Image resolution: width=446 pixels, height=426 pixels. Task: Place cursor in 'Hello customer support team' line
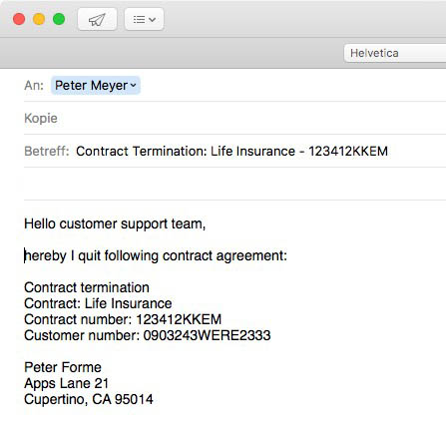115,223
